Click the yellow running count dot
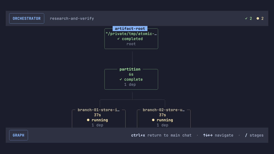Viewport: 274px width, 154px height. pos(257,18)
